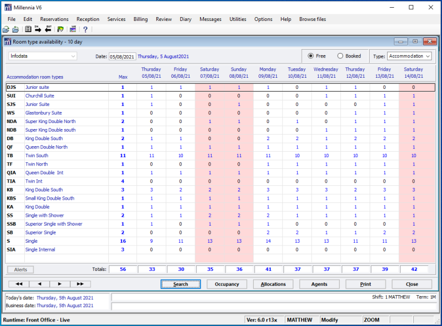Open the Billing menu
This screenshot has height=326, width=442.
pyautogui.click(x=140, y=19)
